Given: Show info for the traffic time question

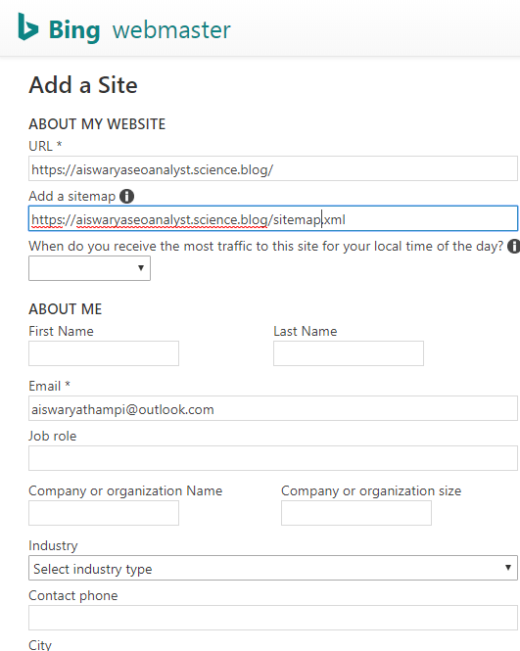Looking at the screenshot, I should coord(514,246).
